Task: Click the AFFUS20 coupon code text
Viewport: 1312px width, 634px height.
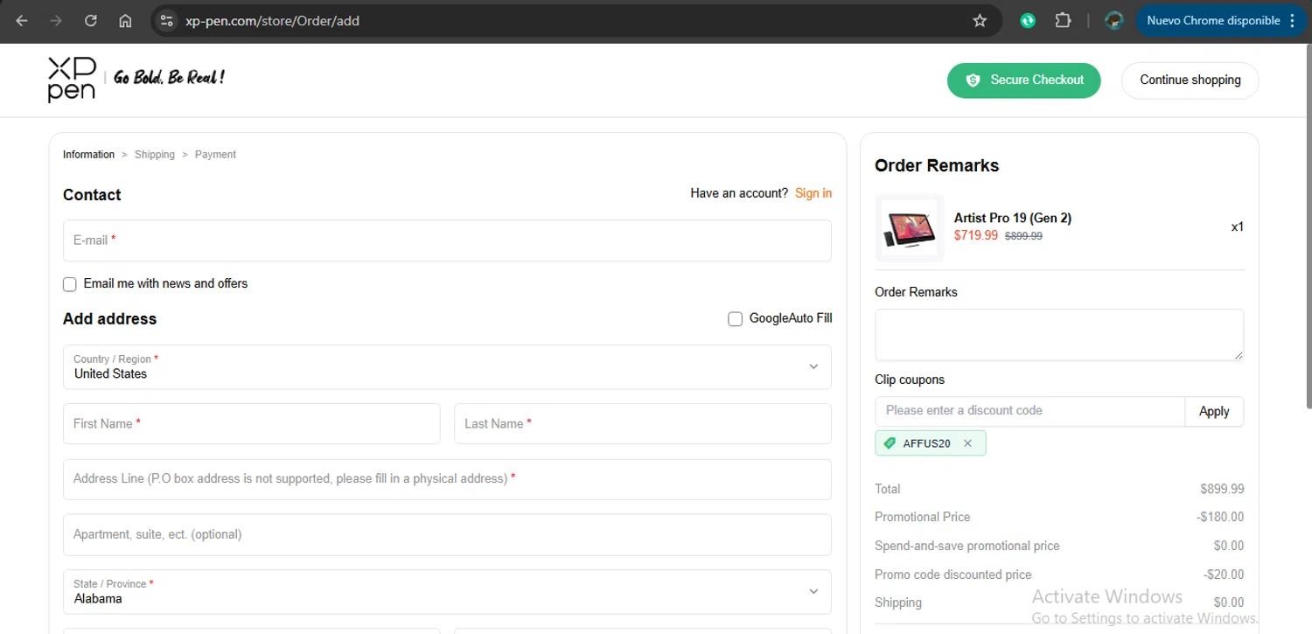Action: tap(927, 443)
